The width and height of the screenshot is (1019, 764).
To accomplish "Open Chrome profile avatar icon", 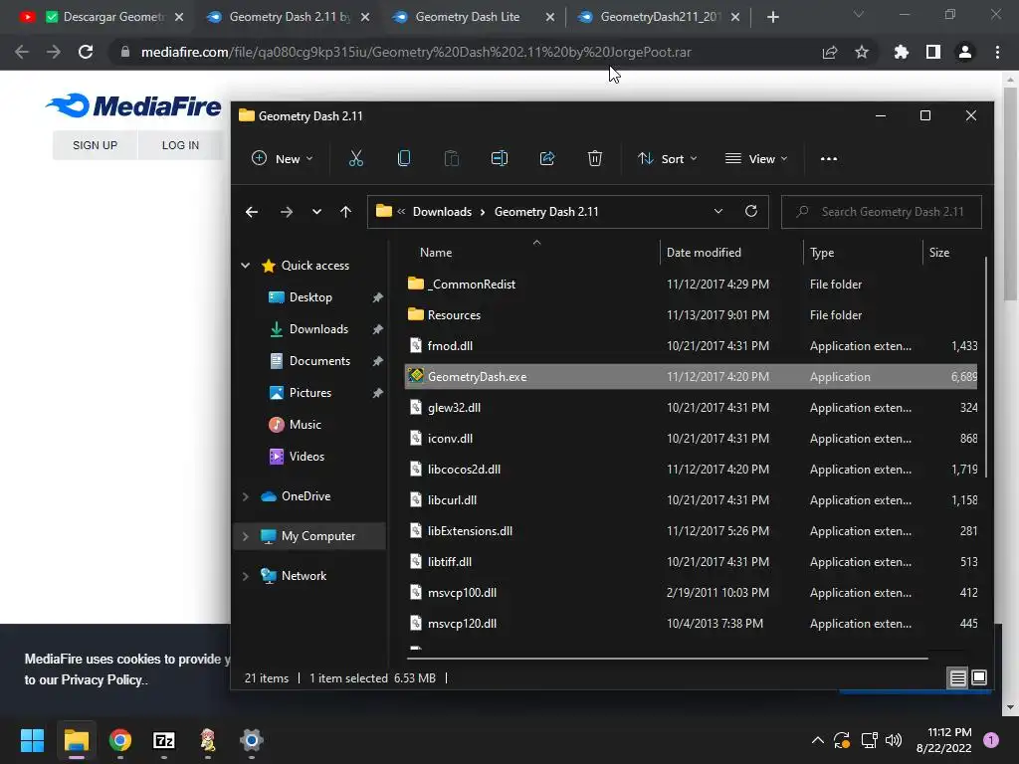I will 965,52.
